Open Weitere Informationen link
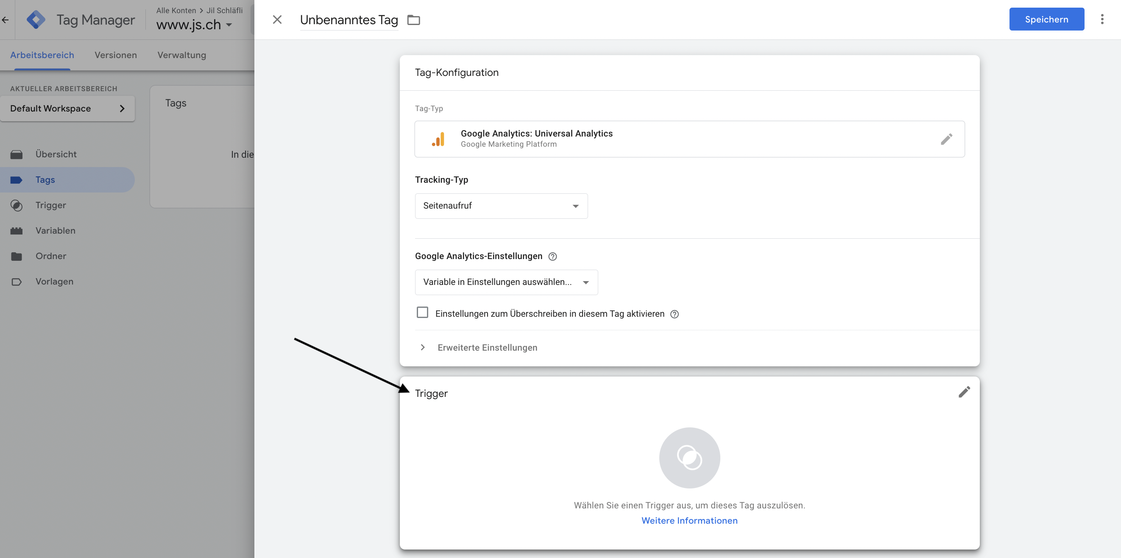1121x558 pixels. click(x=689, y=521)
